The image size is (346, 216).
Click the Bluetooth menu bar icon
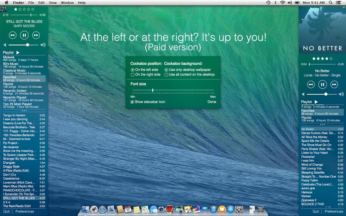click(275, 3)
